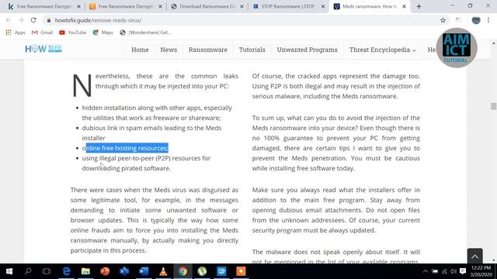Open Unwanted Programs navigation item

click(308, 50)
